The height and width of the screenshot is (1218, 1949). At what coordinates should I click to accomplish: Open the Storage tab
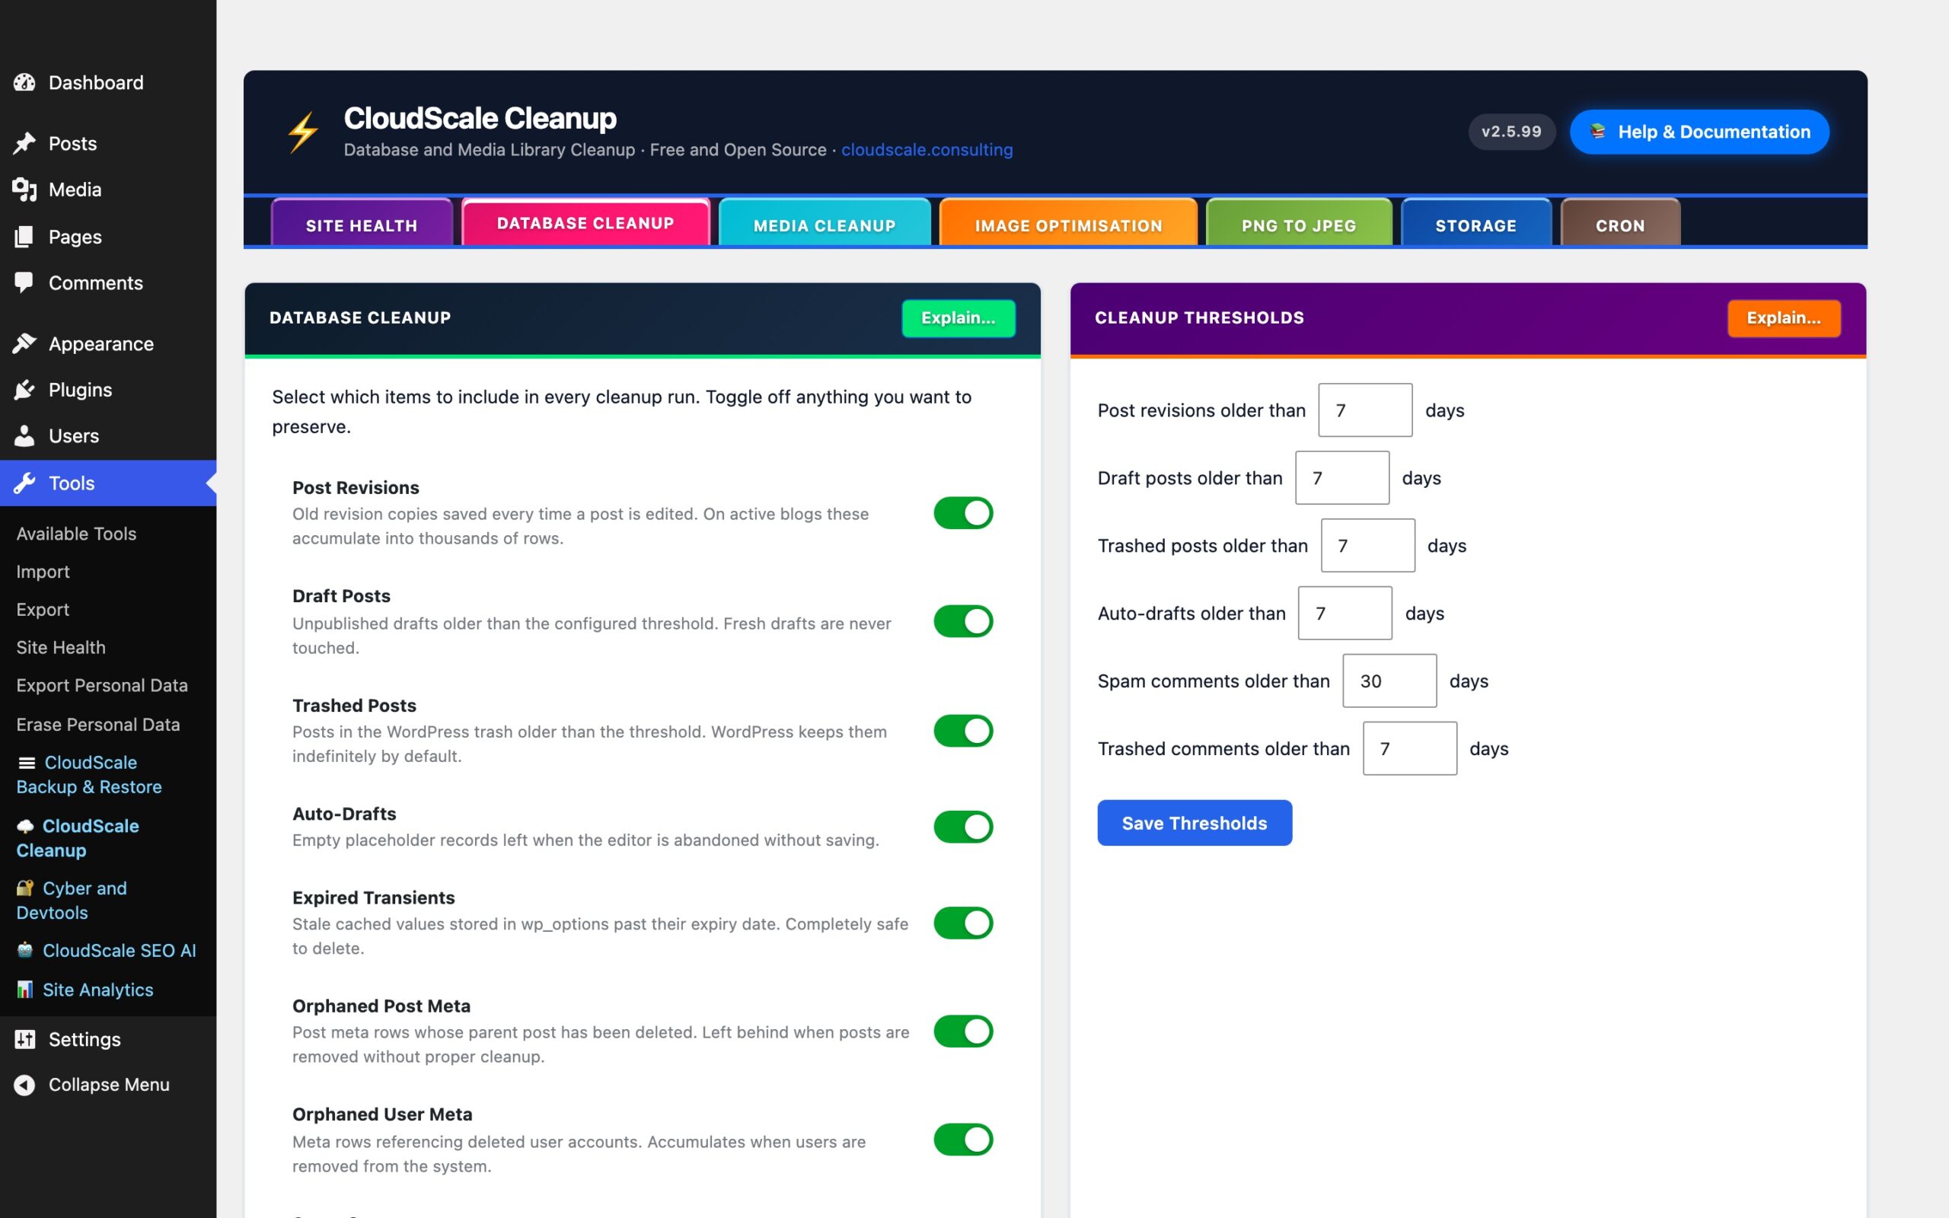[x=1476, y=223]
